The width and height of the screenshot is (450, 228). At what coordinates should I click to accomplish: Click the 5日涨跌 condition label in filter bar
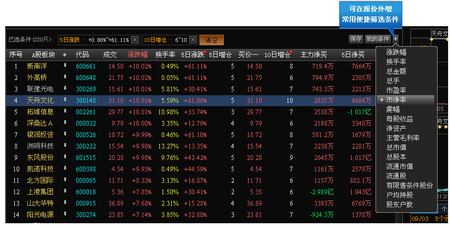click(x=70, y=40)
